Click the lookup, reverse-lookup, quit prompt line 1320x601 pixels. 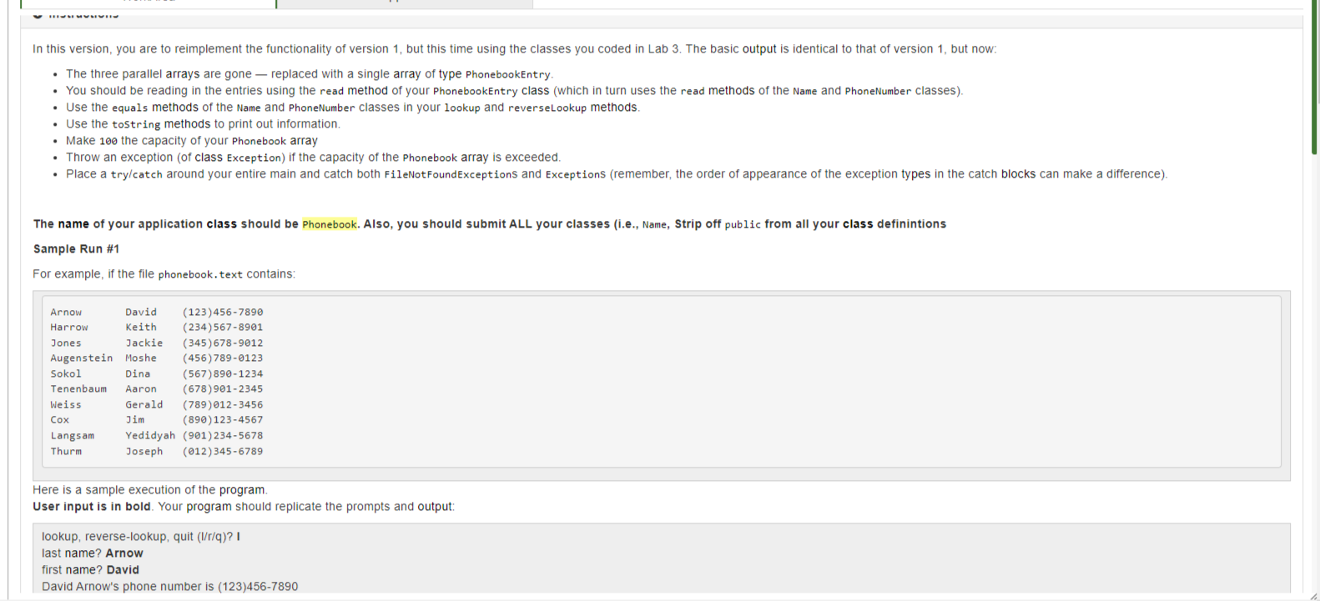coord(141,537)
